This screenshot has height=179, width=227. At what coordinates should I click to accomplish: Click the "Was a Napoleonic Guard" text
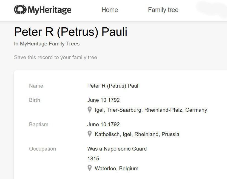point(117,149)
